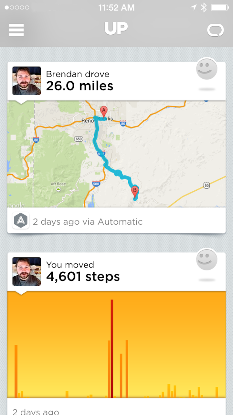Screen dimensions: 233x415
Task: Tap the Mt Rose peak icon on map
Action: click(x=58, y=189)
